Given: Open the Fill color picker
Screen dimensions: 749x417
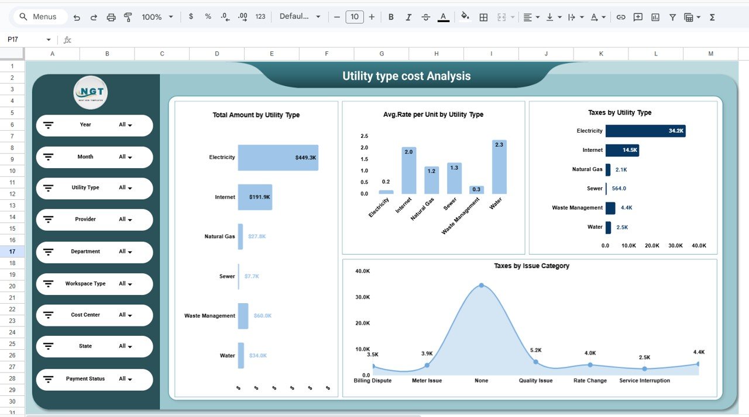Looking at the screenshot, I should pyautogui.click(x=464, y=16).
